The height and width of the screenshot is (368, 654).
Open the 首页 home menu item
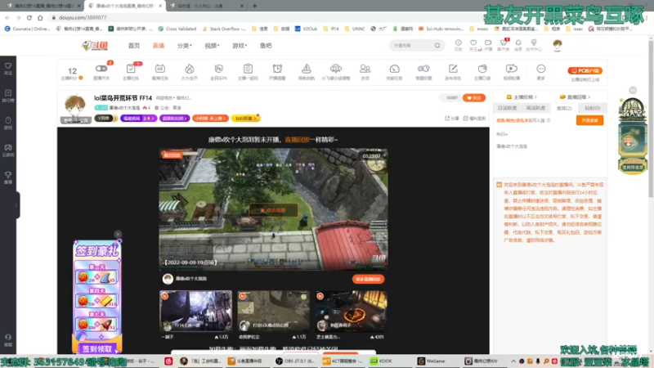pos(134,46)
